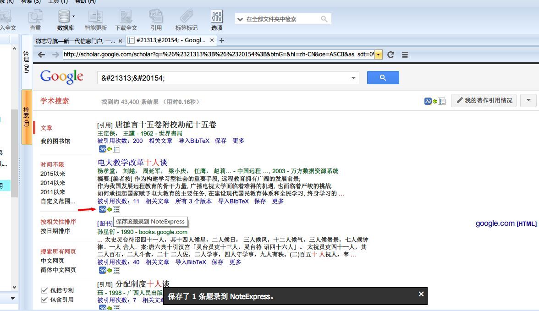539x311 pixels.
Task: Click the bottom-left panel dropdown arrow
Action: click(x=13, y=298)
